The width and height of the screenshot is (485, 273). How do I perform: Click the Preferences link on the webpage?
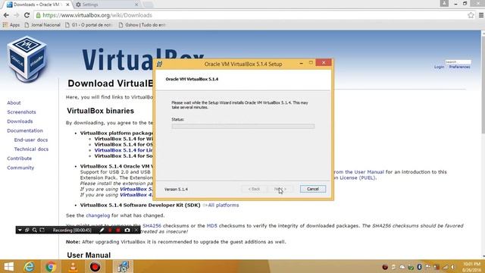point(459,67)
